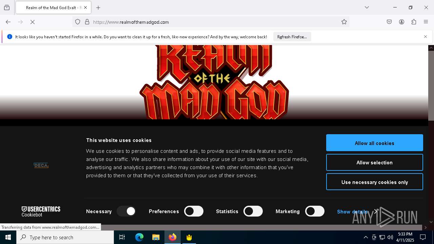The height and width of the screenshot is (244, 434).
Task: Open Task View on taskbar
Action: coord(122,237)
